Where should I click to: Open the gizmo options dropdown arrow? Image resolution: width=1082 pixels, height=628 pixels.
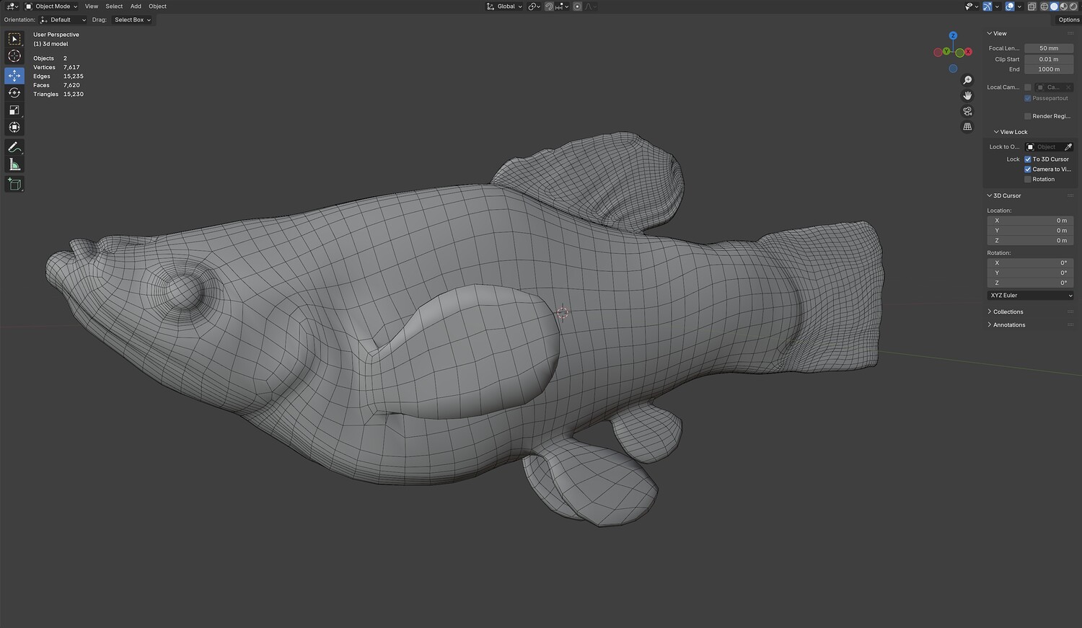[996, 6]
